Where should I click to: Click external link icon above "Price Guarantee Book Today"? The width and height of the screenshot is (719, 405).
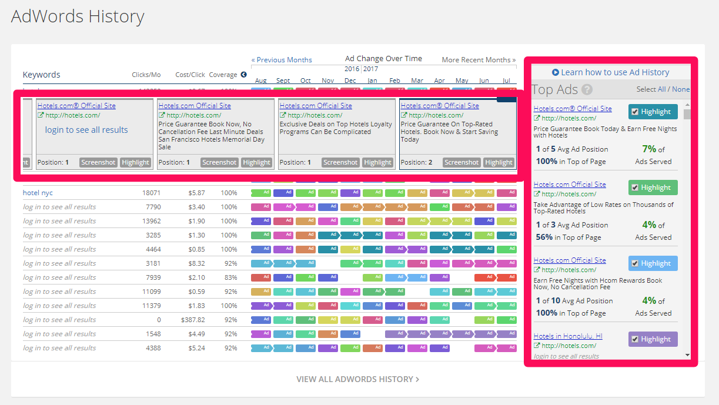pos(537,119)
